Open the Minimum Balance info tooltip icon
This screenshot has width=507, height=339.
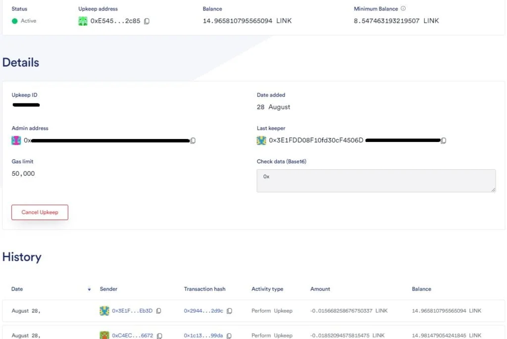[403, 8]
